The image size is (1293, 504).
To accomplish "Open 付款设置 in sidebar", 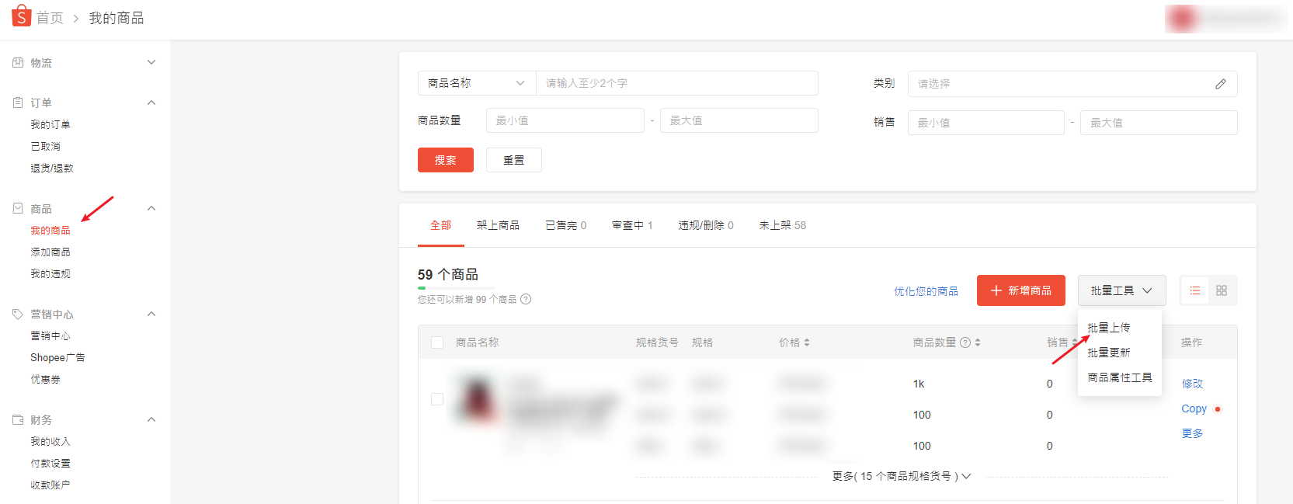I will tap(50, 463).
